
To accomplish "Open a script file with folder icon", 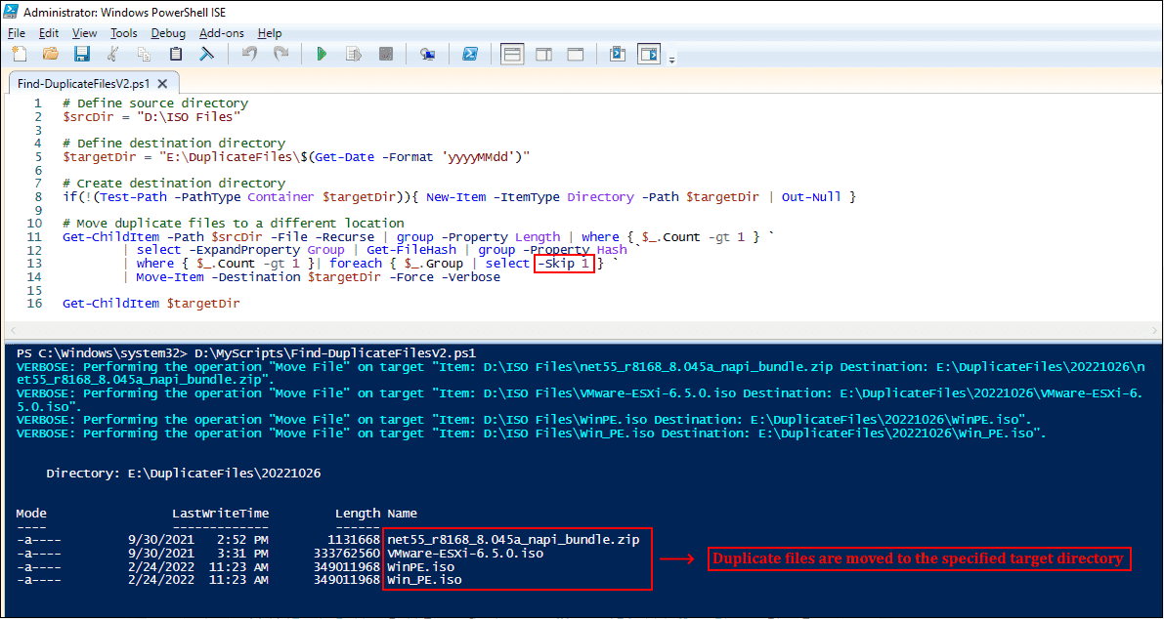I will coord(51,54).
